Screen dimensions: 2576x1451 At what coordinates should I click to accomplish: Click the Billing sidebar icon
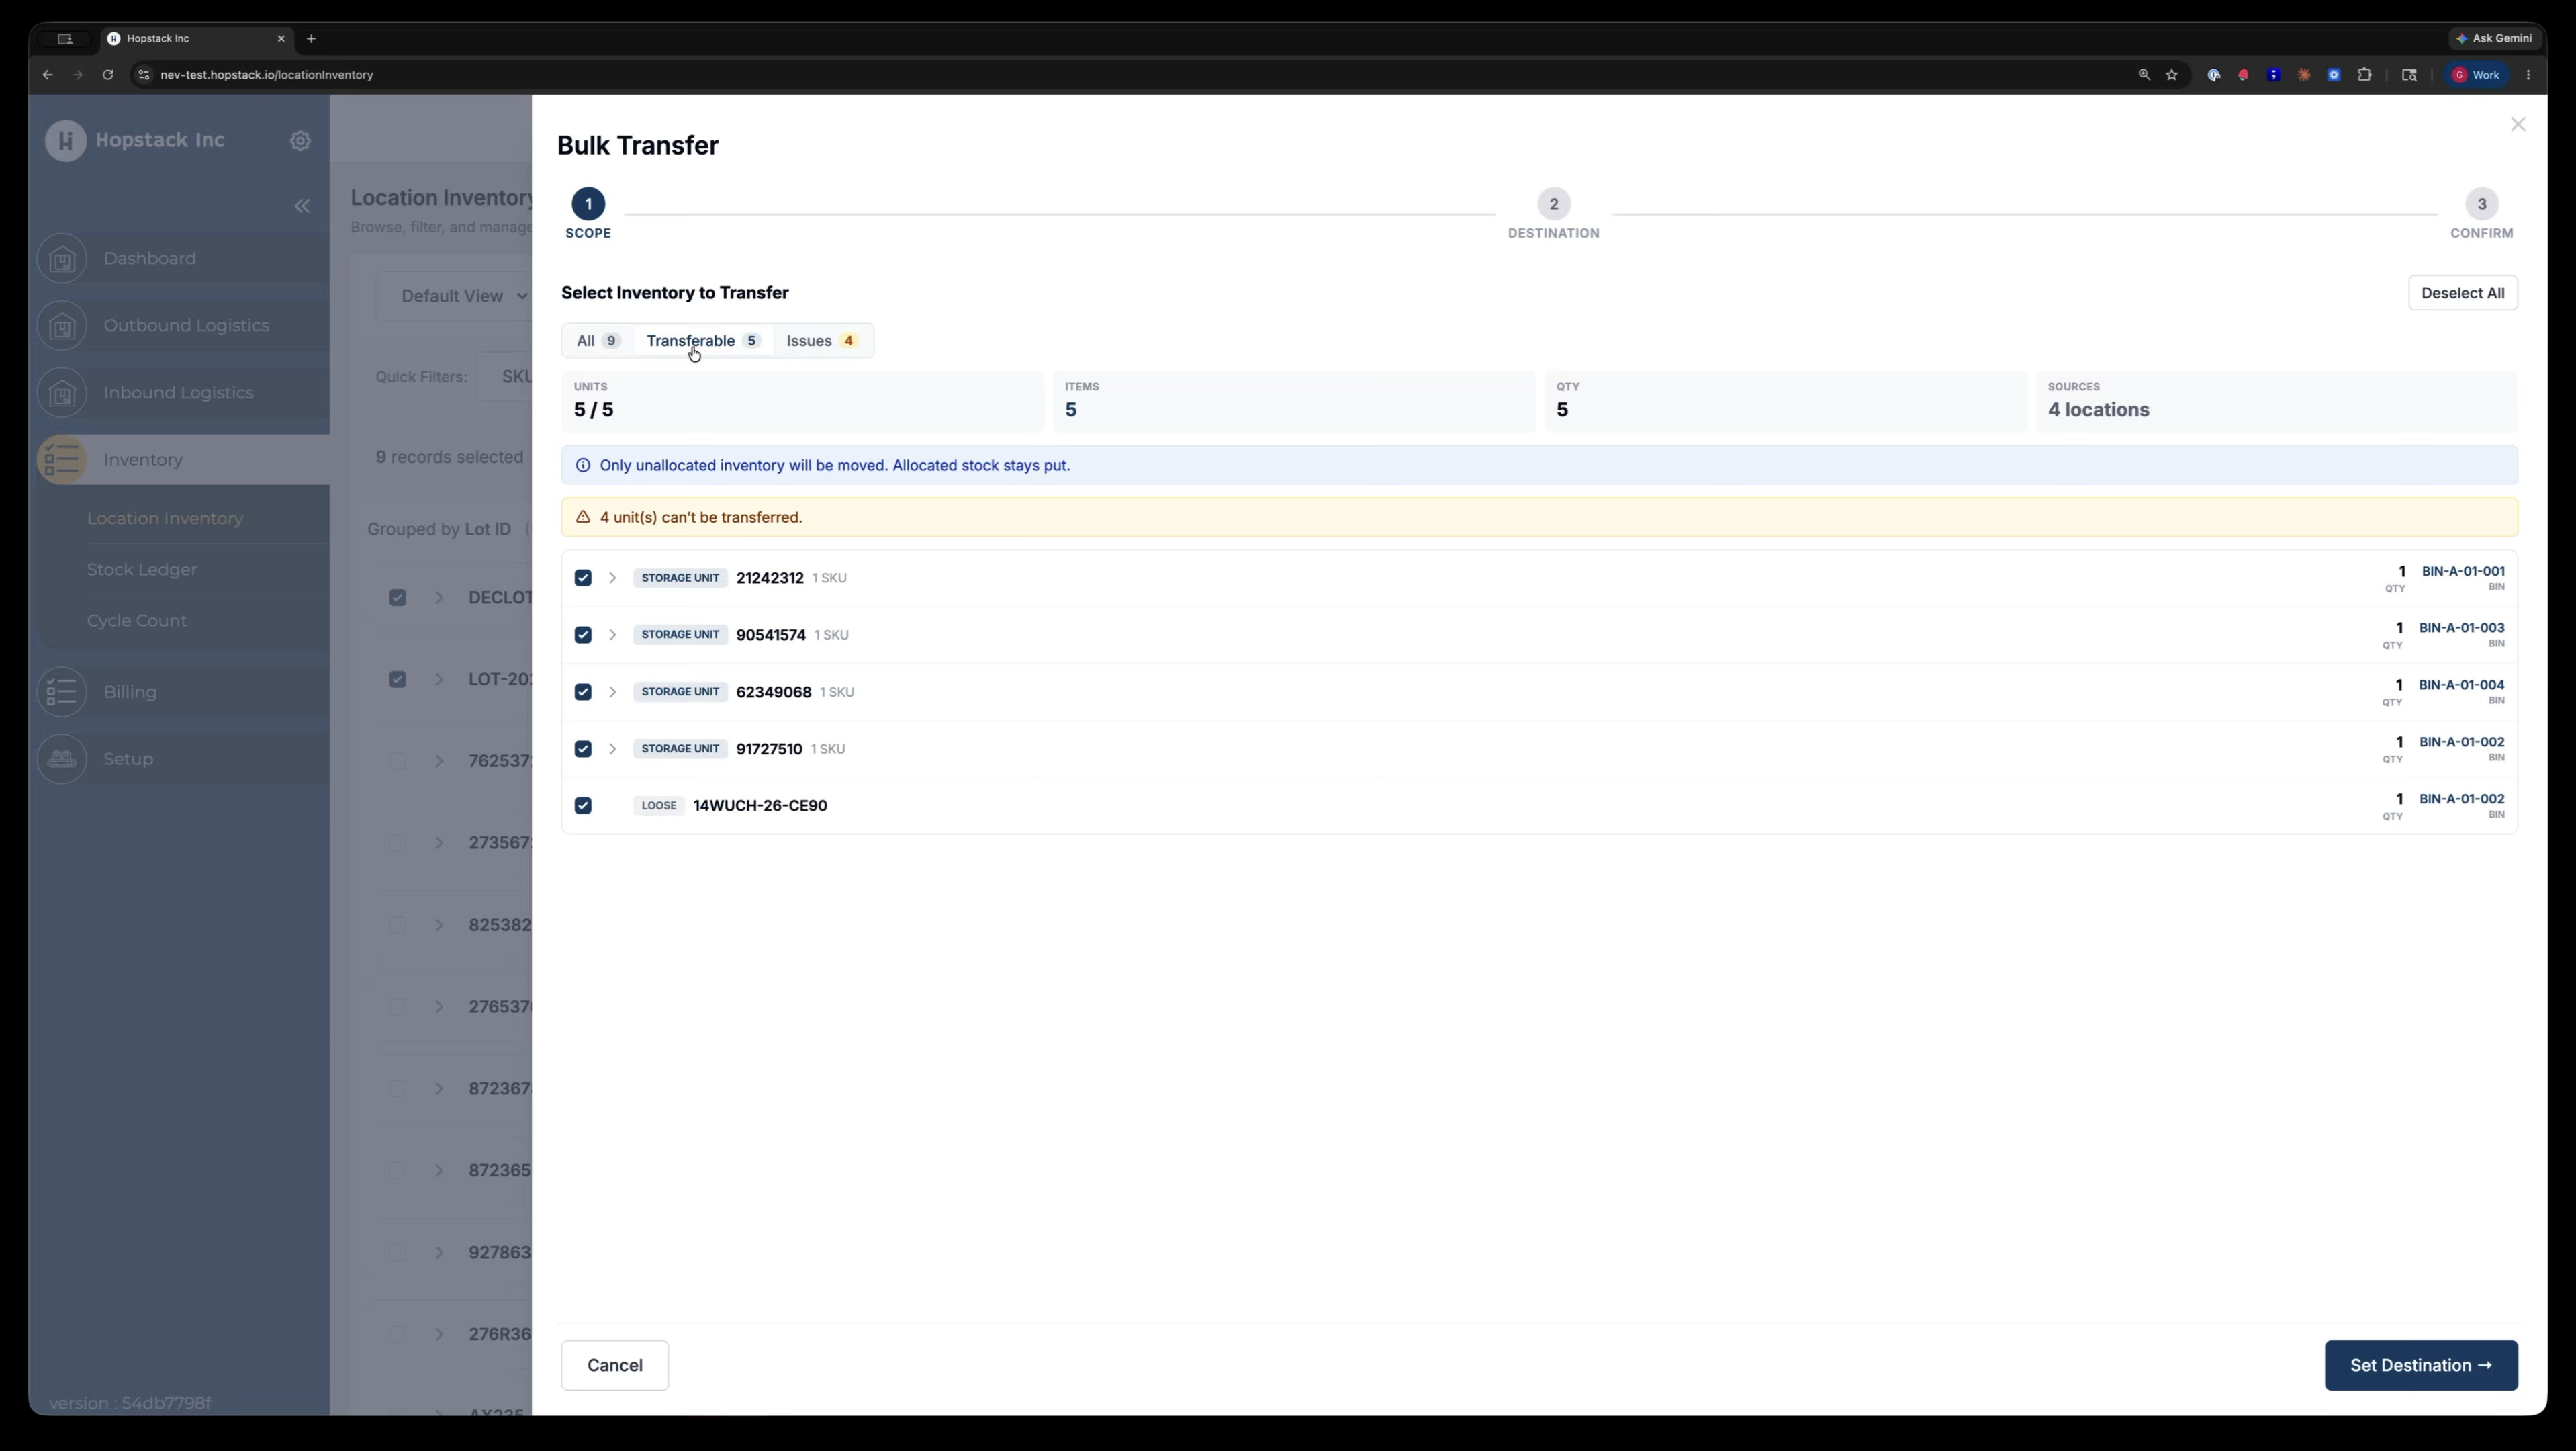click(x=62, y=692)
